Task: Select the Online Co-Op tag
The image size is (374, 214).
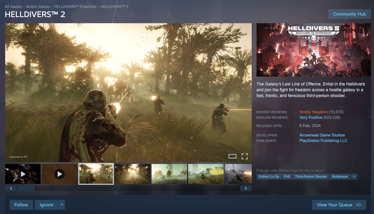Action: 269,176
